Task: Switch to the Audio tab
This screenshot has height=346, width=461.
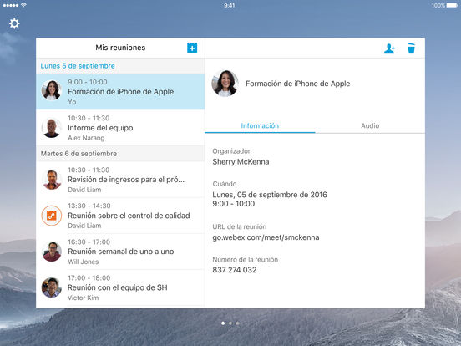Action: (370, 125)
